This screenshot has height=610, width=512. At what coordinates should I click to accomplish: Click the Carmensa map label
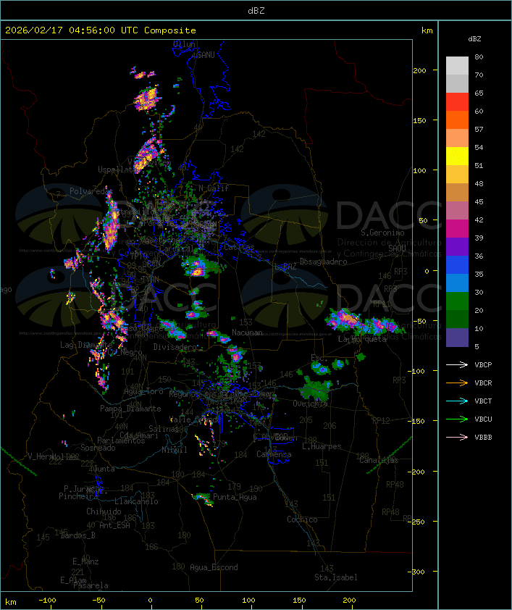274,454
